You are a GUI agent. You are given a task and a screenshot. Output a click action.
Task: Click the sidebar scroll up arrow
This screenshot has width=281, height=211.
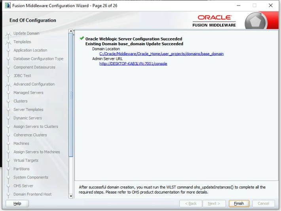(x=71, y=31)
